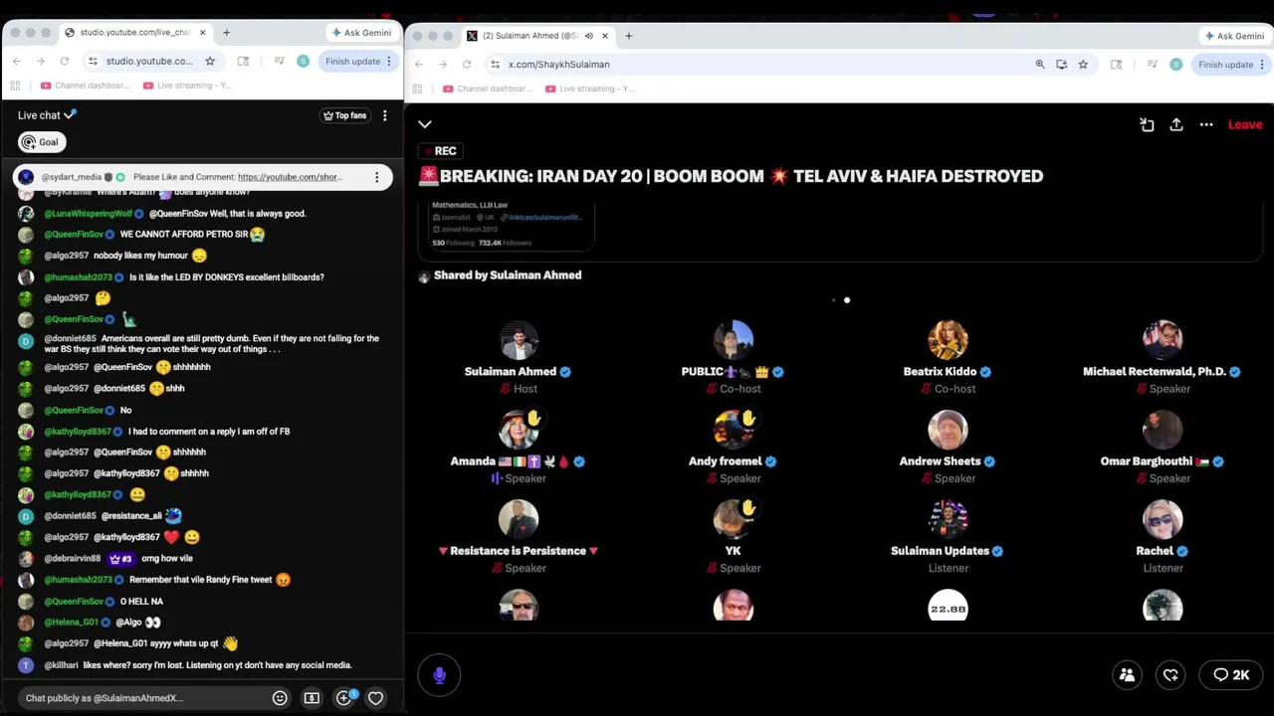Click the 'Shared by Sulaiman Ahmed' label
1274x716 pixels.
point(508,275)
